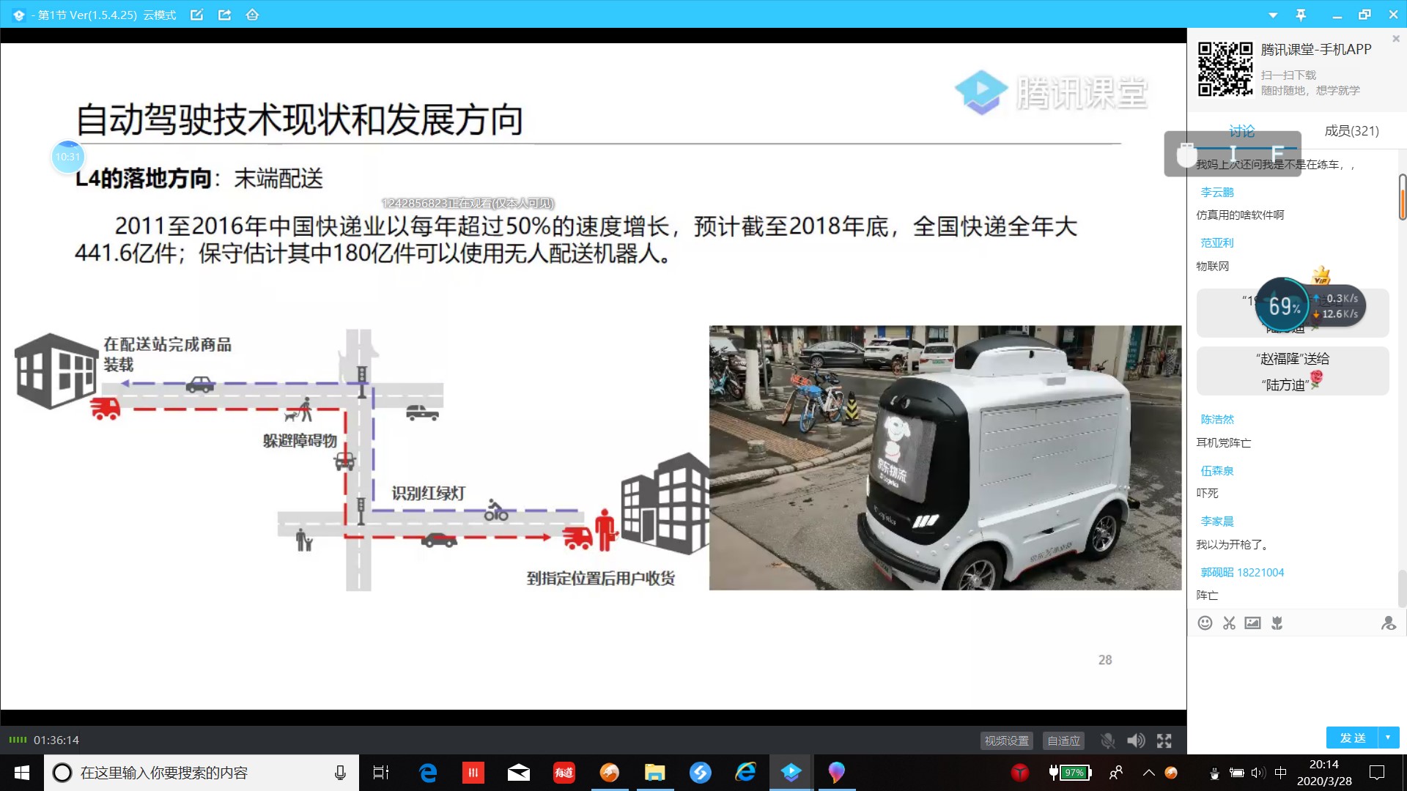Open the flower gift icon in chat
This screenshot has width=1407, height=791.
(1277, 623)
